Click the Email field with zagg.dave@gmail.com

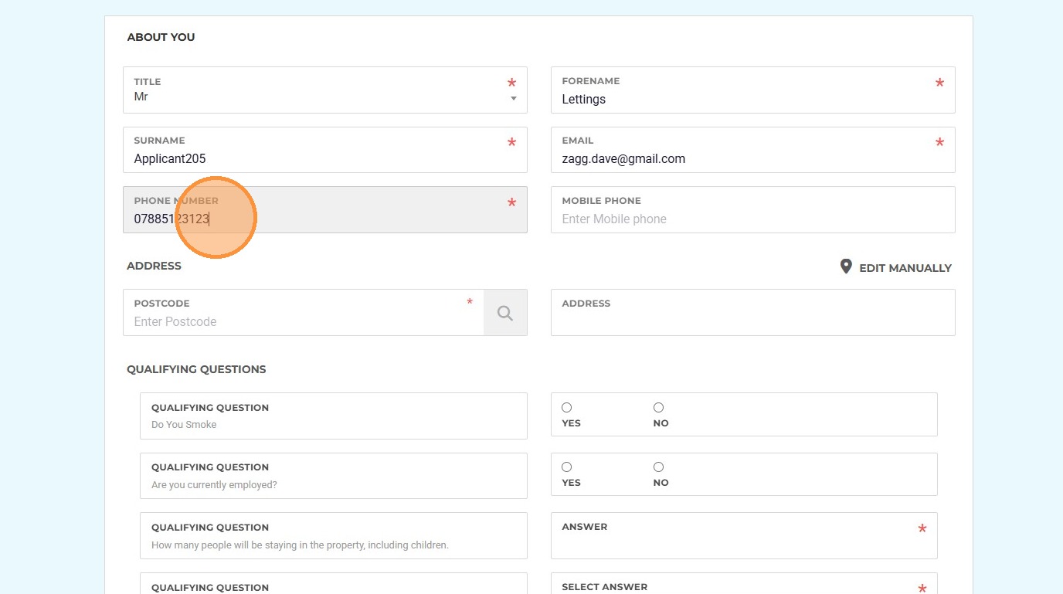(753, 150)
